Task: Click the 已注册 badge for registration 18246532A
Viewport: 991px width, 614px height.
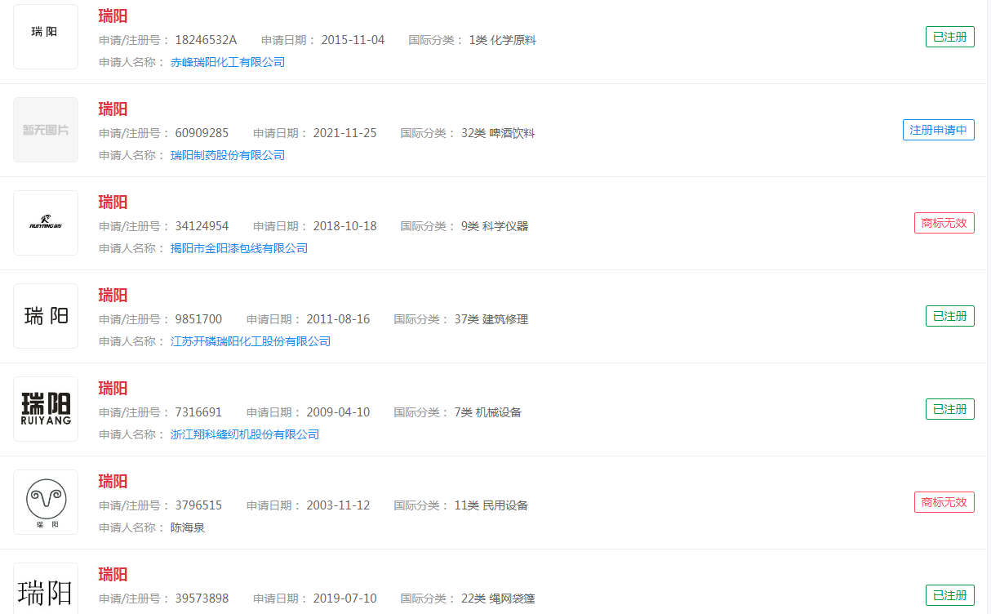Action: click(x=949, y=37)
